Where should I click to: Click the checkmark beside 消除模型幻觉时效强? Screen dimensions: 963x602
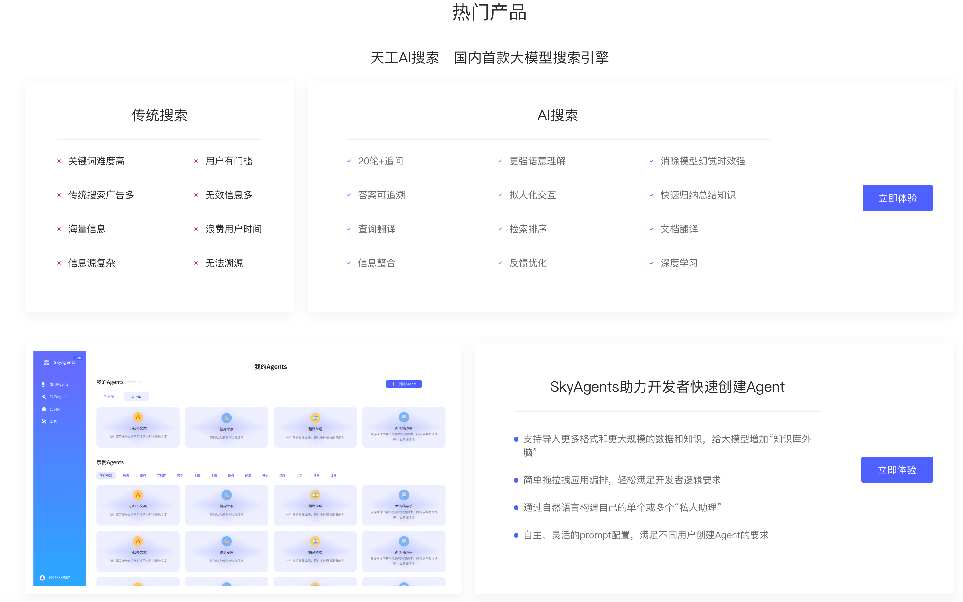(652, 161)
